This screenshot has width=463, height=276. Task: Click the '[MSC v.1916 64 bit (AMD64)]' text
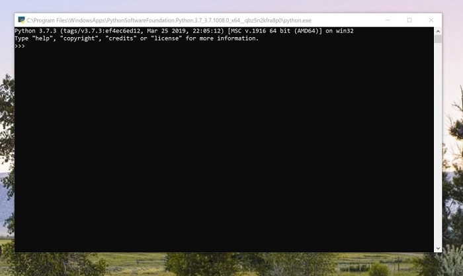tap(275, 30)
